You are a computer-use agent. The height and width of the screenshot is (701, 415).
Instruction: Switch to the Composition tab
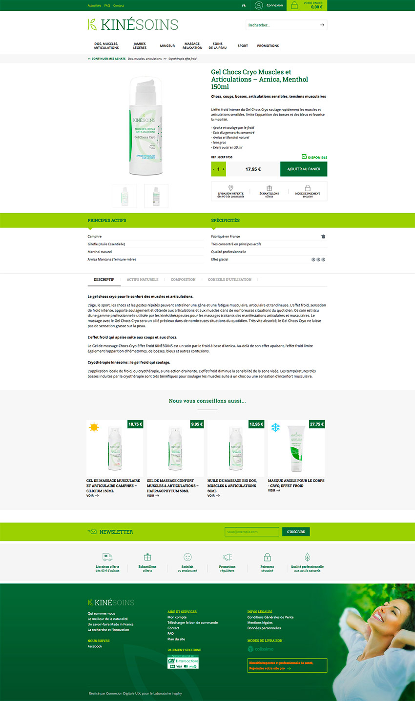(x=183, y=280)
